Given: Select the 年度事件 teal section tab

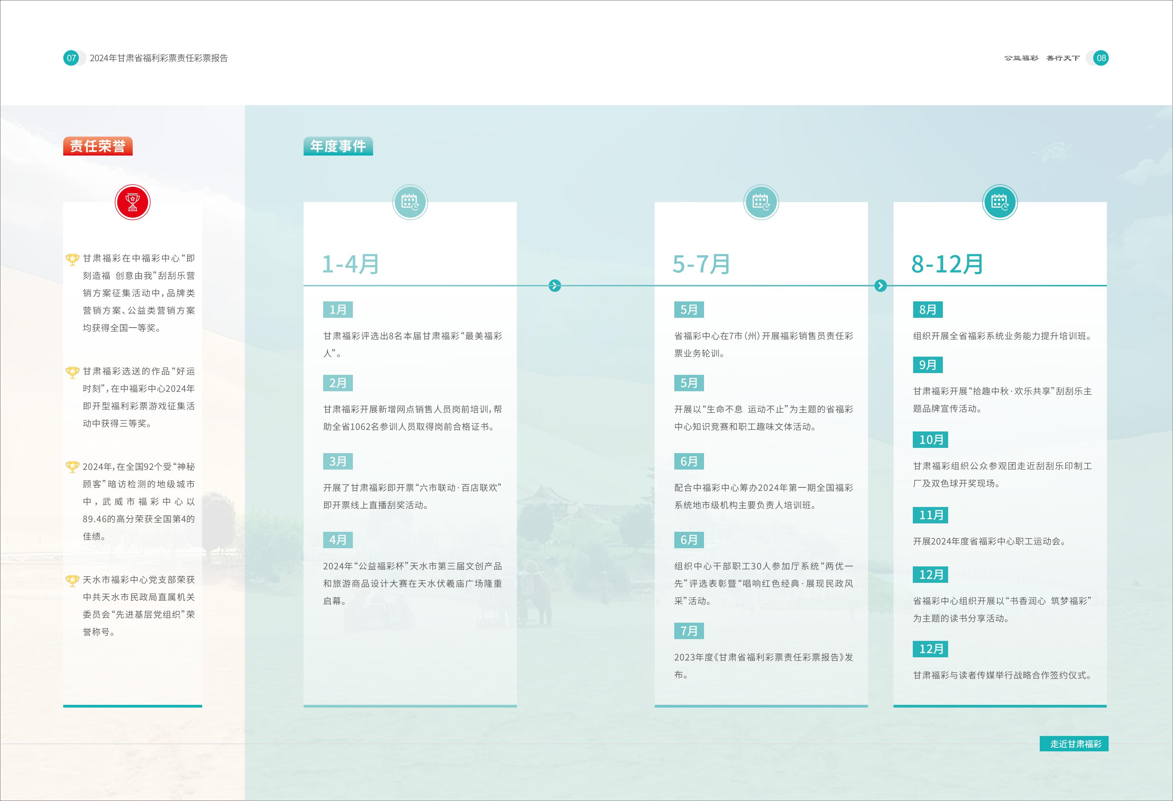Looking at the screenshot, I should (x=338, y=146).
